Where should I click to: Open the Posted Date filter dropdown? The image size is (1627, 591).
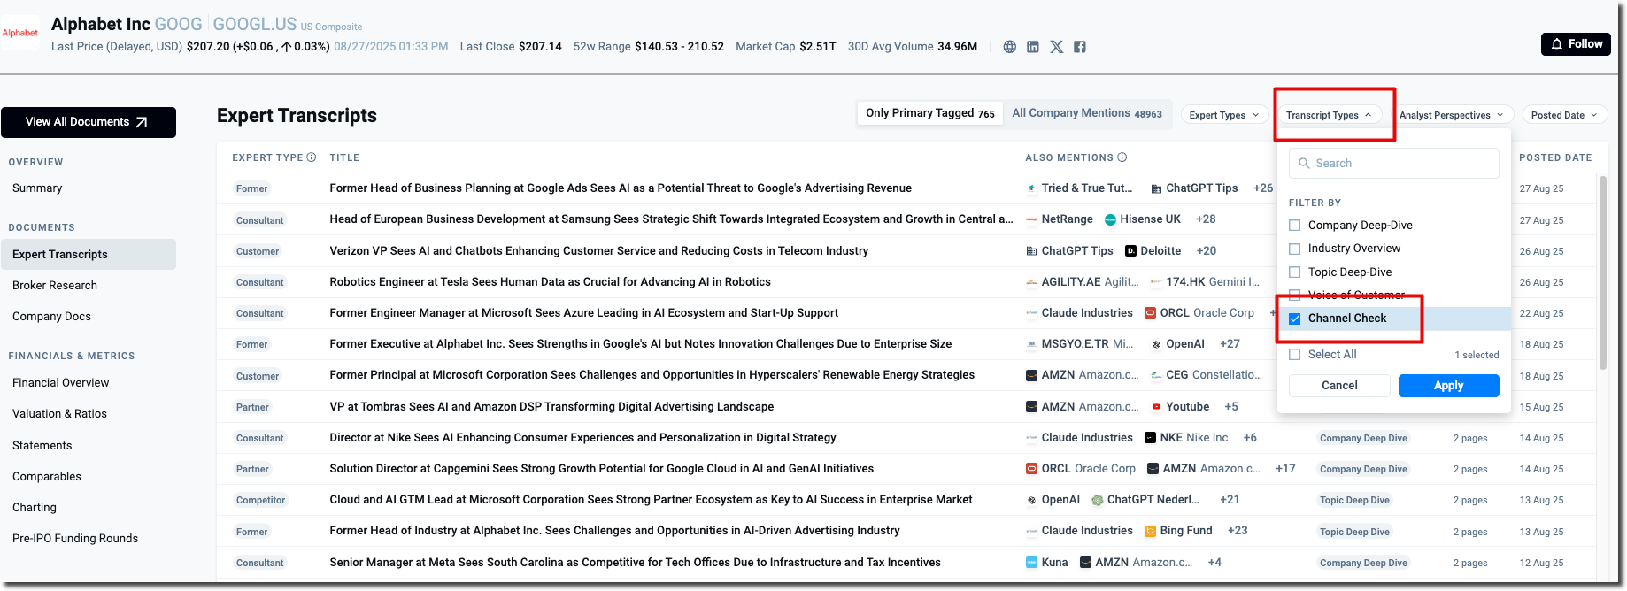coord(1563,115)
